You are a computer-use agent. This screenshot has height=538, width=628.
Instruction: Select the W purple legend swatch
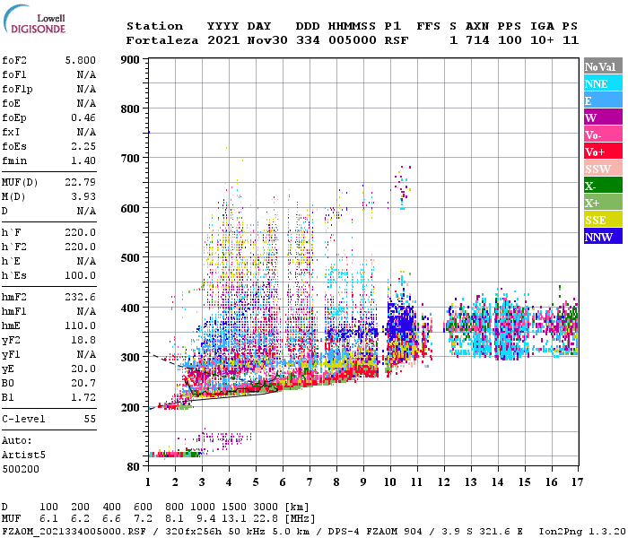point(603,117)
